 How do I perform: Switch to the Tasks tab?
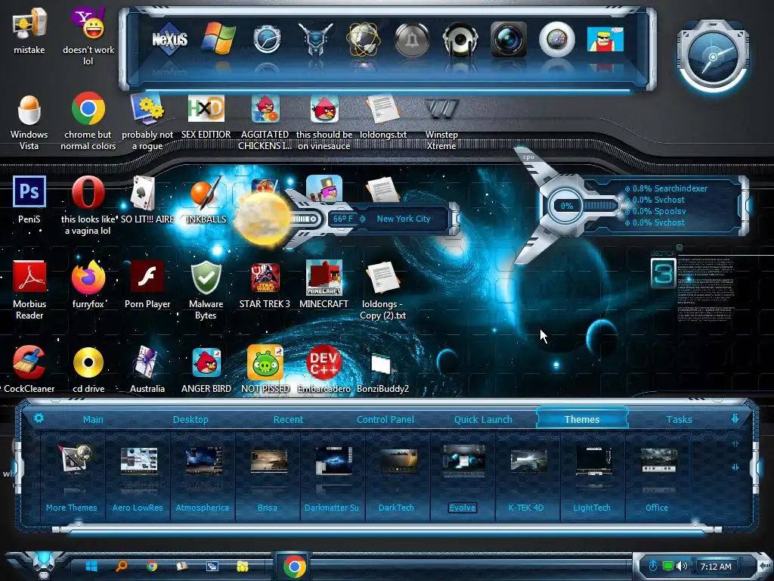(x=680, y=419)
